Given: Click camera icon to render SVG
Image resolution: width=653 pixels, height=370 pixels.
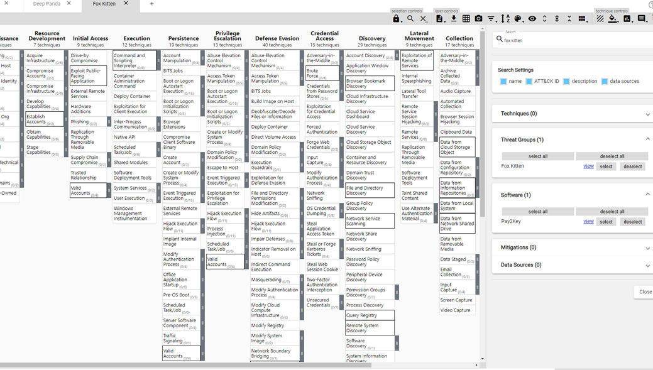Looking at the screenshot, I should [x=478, y=19].
